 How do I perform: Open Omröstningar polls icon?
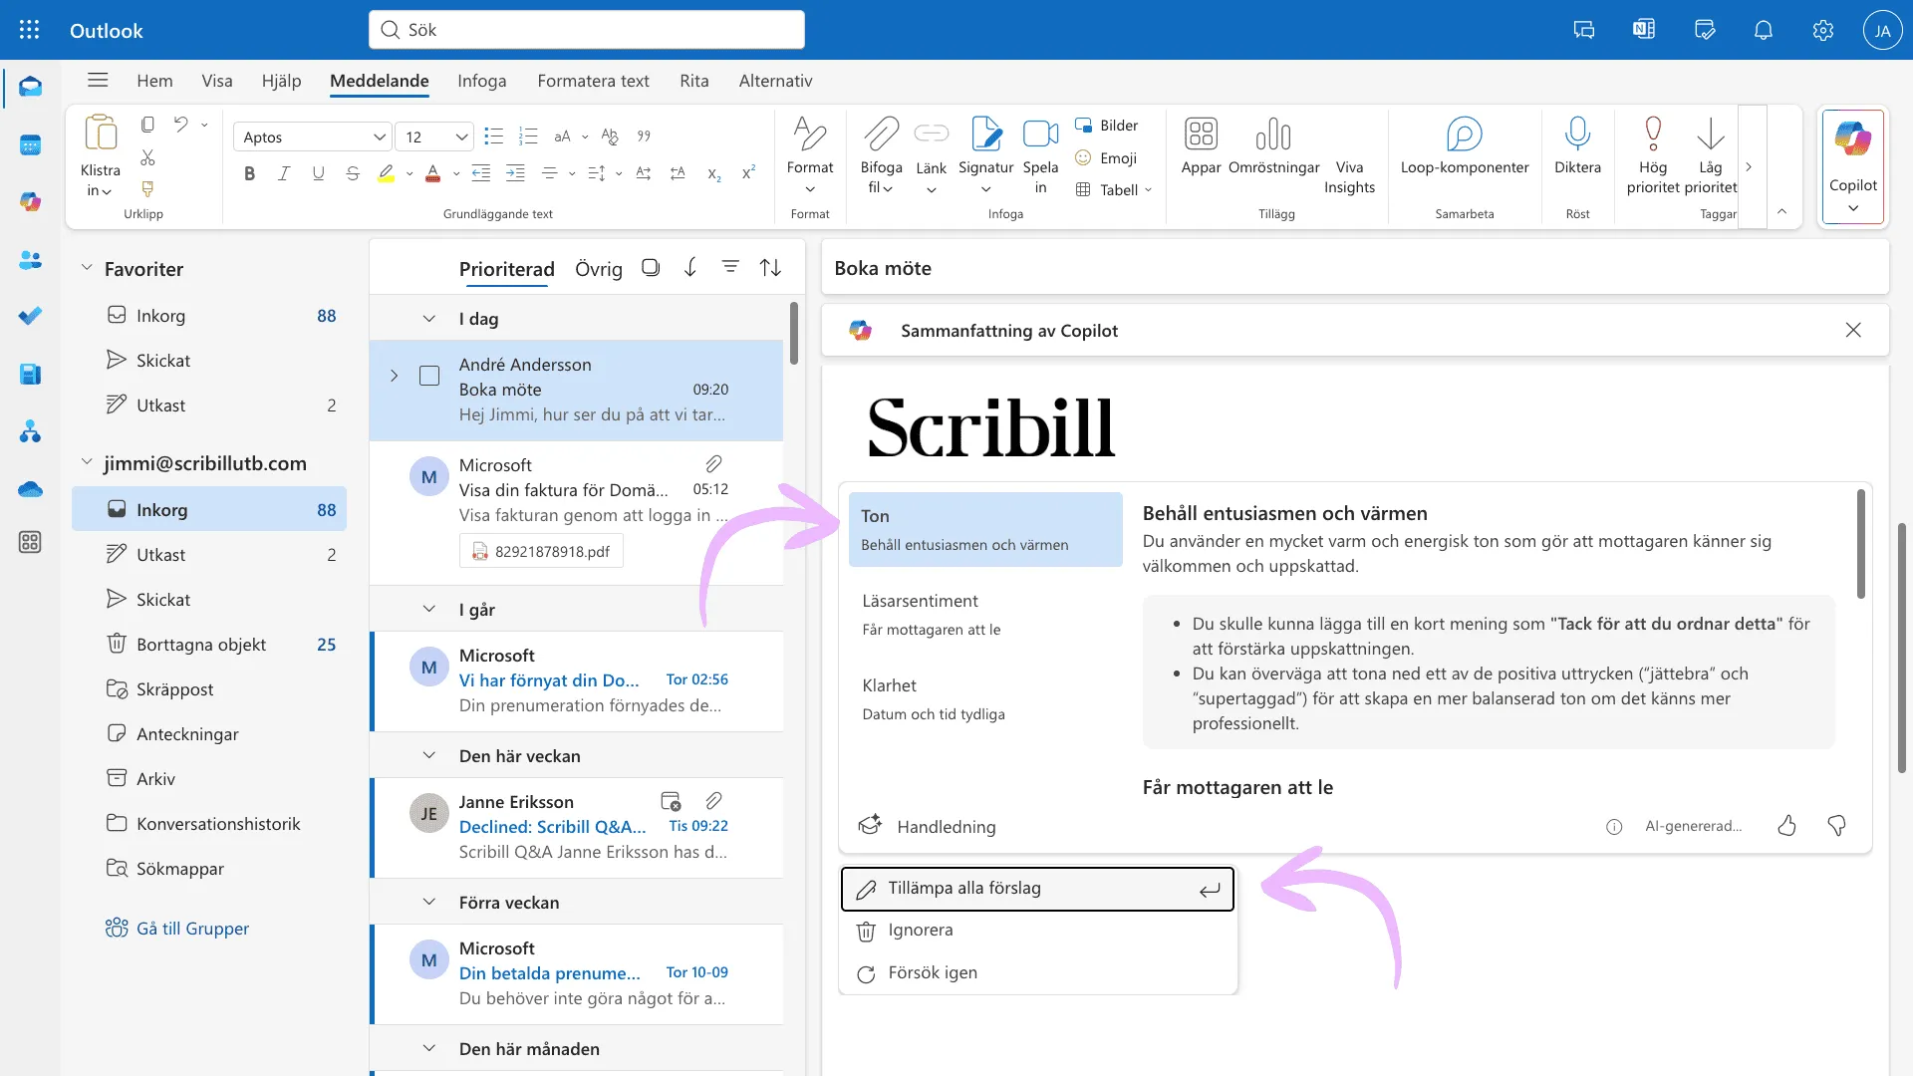click(1273, 134)
